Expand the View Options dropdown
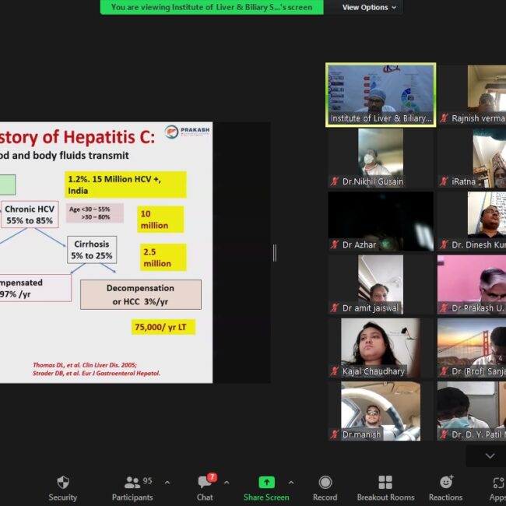506x506 pixels. coord(369,7)
